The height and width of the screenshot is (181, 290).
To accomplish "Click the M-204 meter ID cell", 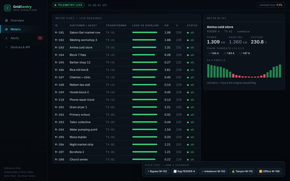I will point(59,130).
